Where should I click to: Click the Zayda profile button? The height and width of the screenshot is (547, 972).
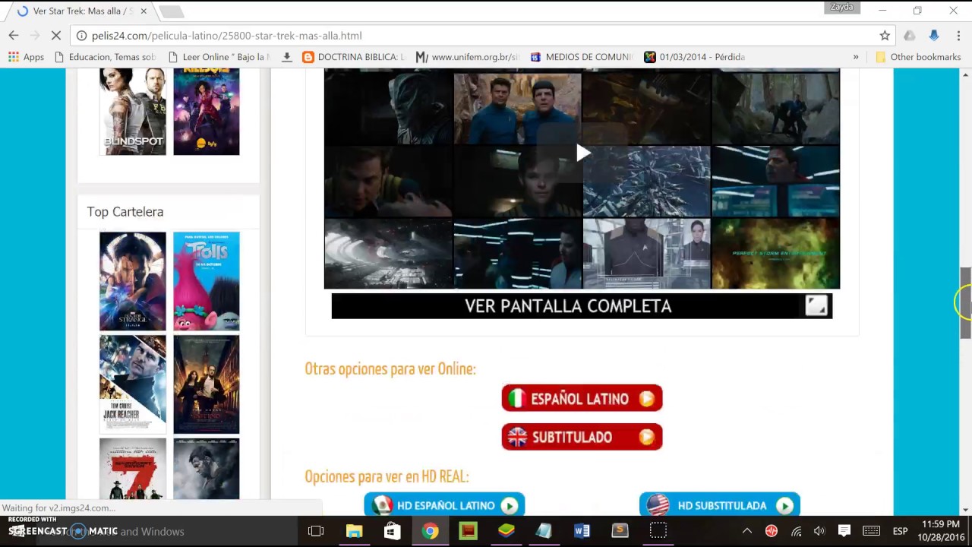tap(842, 8)
